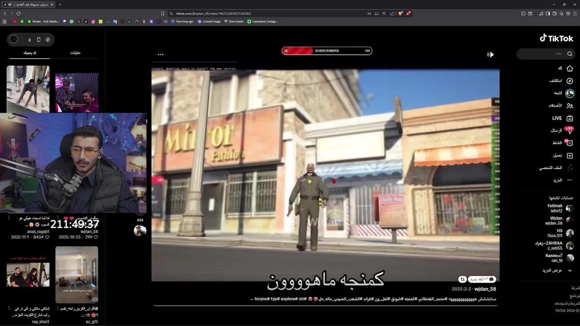Open the TikTok home (لك) nav icon

[570, 68]
